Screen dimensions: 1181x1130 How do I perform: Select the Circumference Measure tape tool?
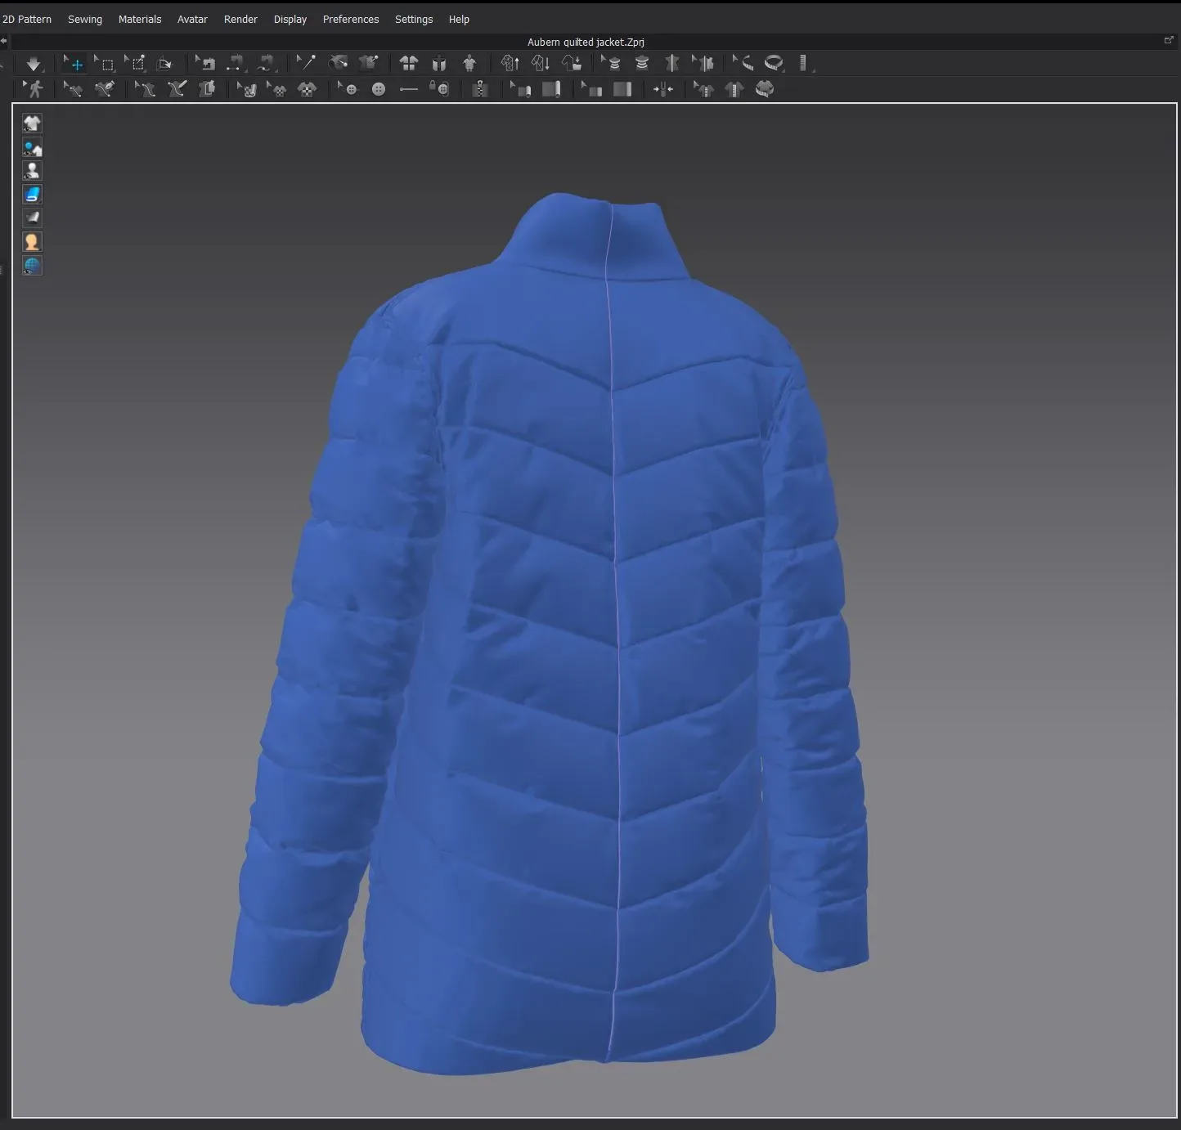coord(774,63)
